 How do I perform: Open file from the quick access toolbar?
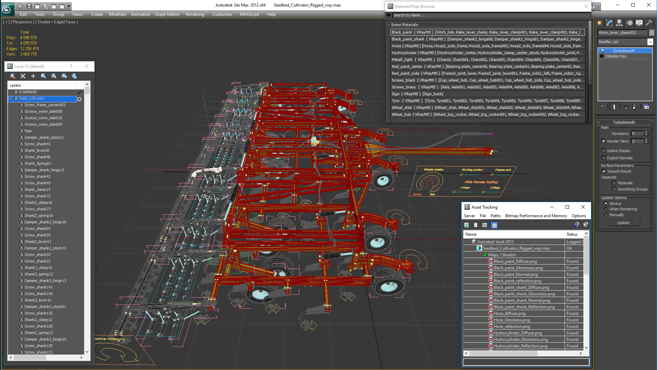tap(21, 6)
